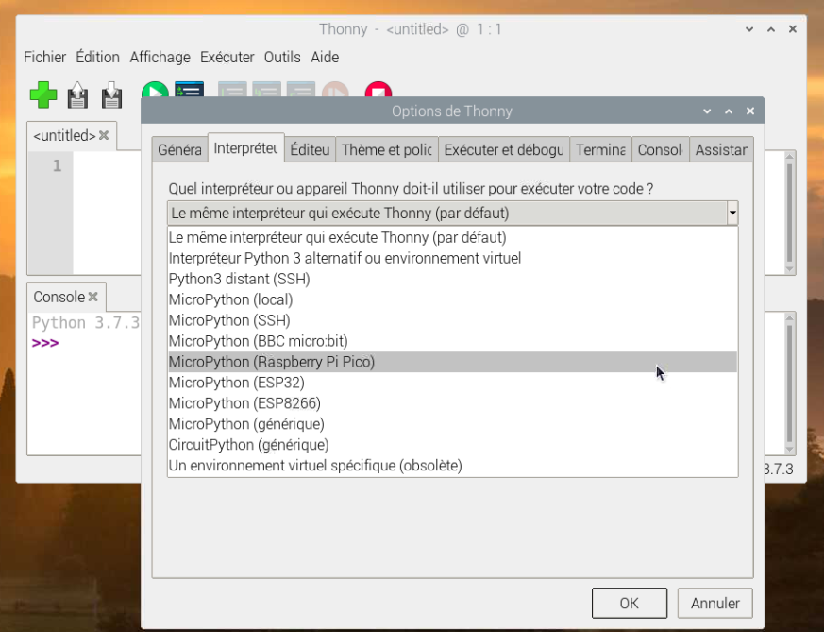This screenshot has width=824, height=632.
Task: Close the Options de Thonny dialog
Action: (x=750, y=111)
